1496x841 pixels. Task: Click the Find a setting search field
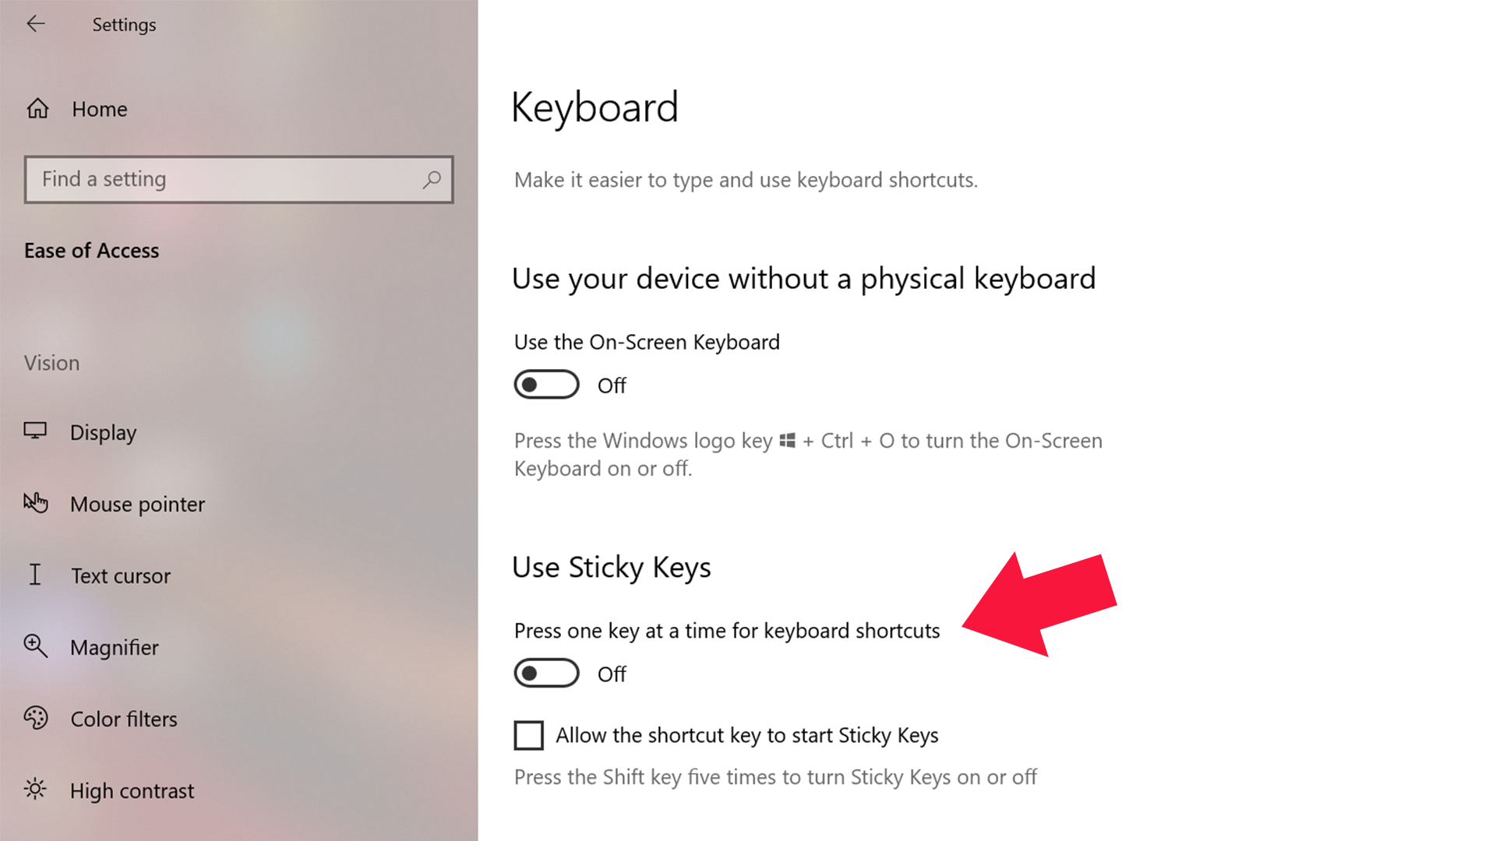[x=238, y=178]
